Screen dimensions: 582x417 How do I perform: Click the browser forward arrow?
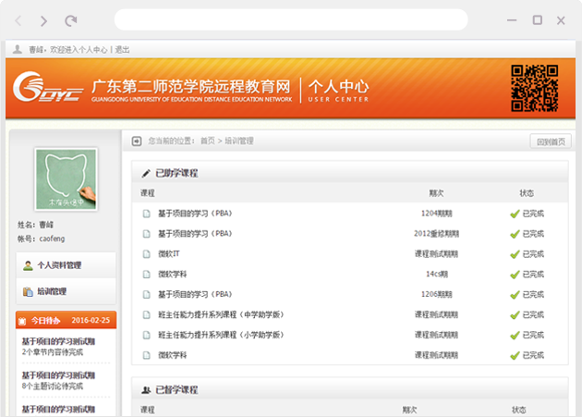(44, 20)
